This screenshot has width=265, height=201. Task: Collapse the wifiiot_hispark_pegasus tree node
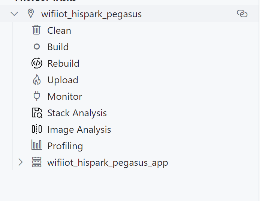pos(14,14)
